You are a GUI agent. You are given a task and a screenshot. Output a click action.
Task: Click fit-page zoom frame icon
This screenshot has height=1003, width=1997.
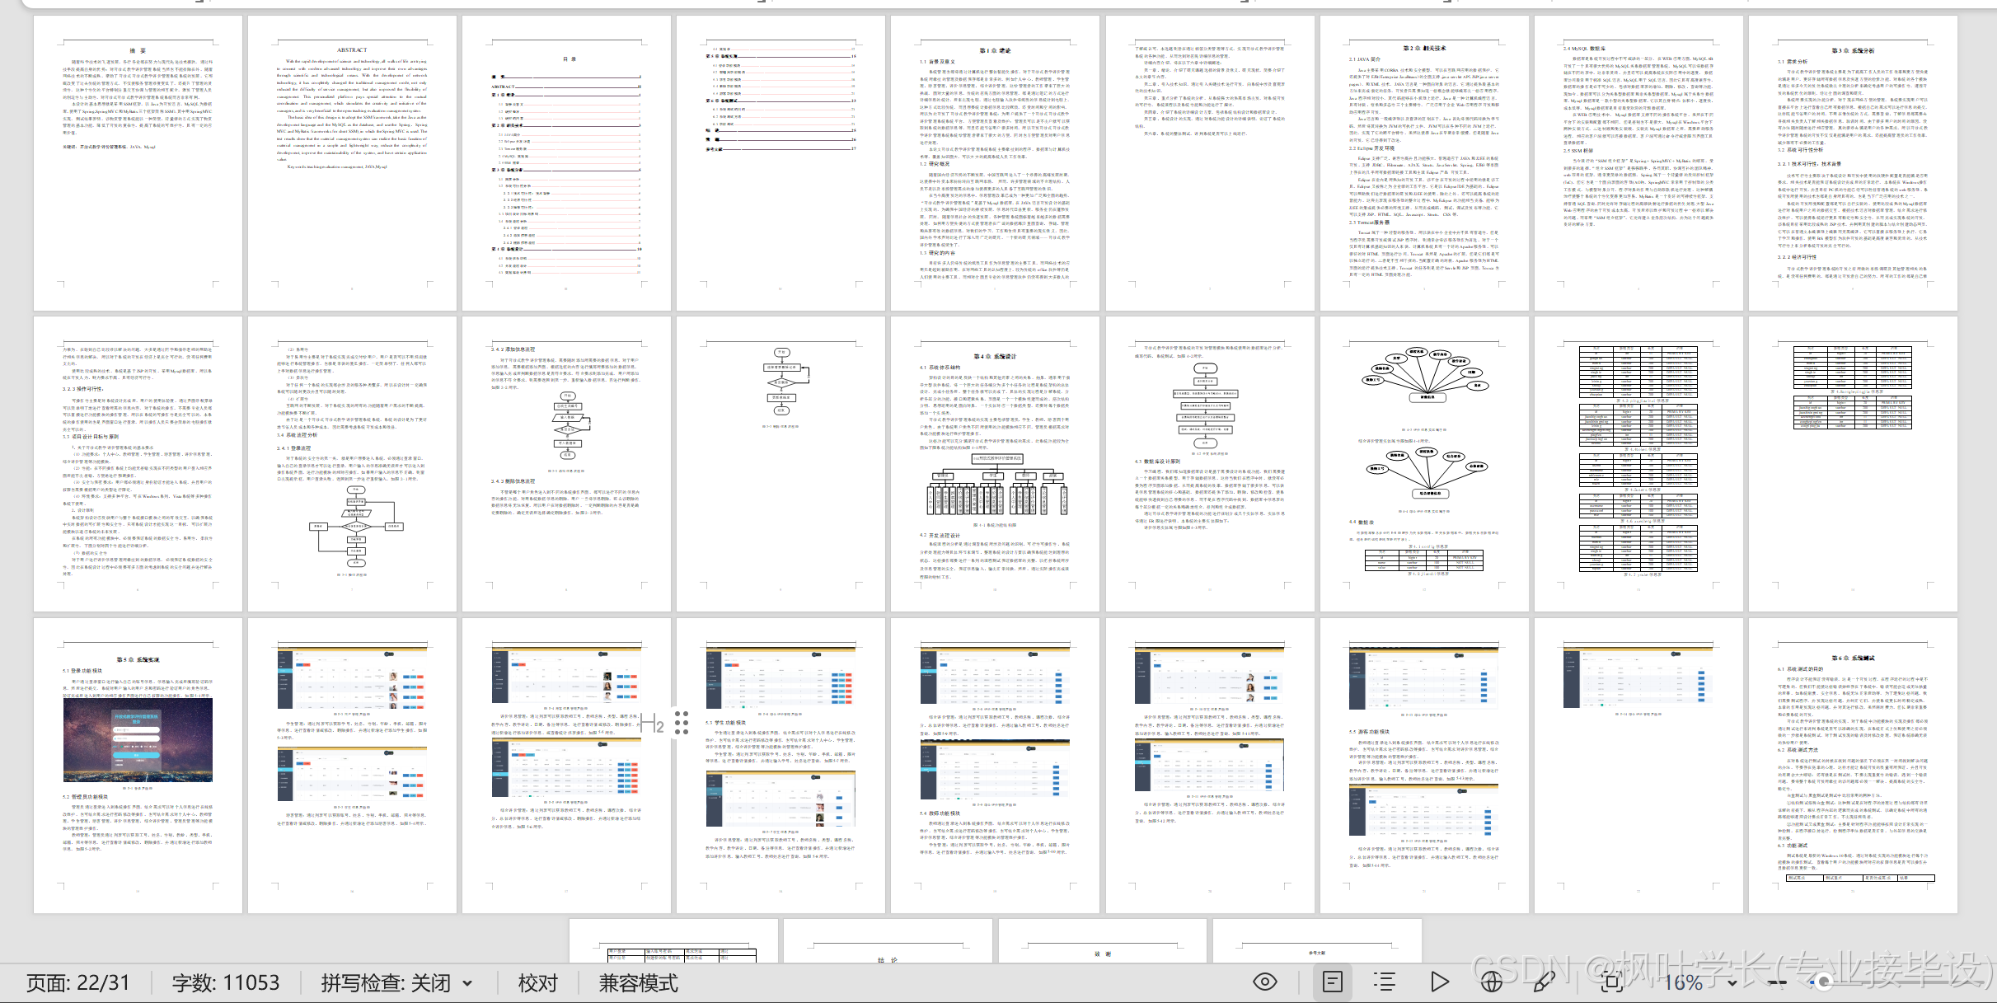[x=1613, y=982]
